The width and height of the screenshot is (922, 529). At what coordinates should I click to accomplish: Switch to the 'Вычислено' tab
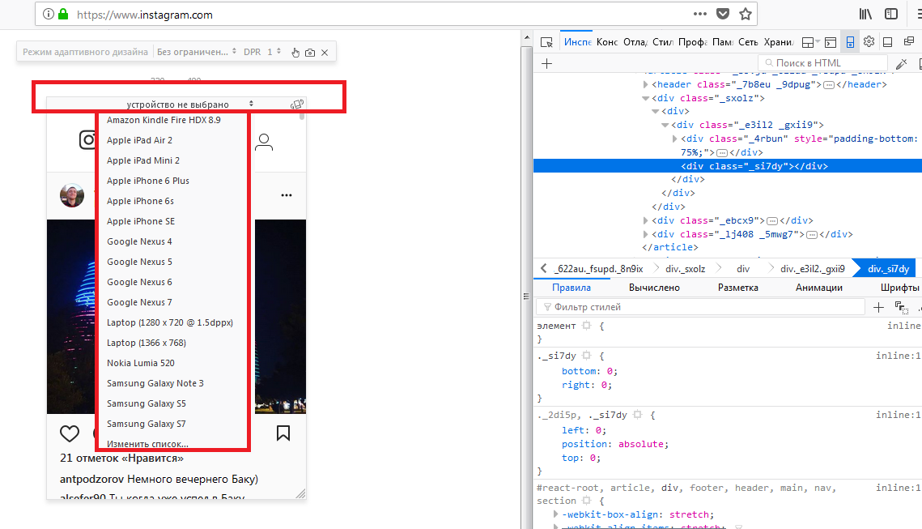[x=653, y=288]
